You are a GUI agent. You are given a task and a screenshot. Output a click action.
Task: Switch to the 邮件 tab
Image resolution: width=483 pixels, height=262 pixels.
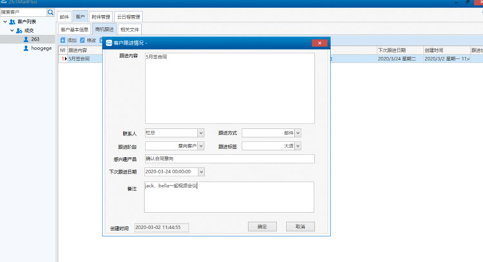coord(64,17)
